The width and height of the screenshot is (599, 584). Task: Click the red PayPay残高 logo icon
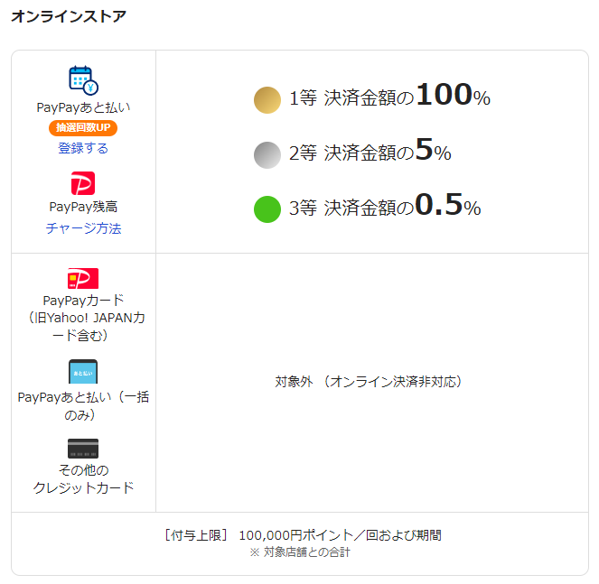[83, 183]
